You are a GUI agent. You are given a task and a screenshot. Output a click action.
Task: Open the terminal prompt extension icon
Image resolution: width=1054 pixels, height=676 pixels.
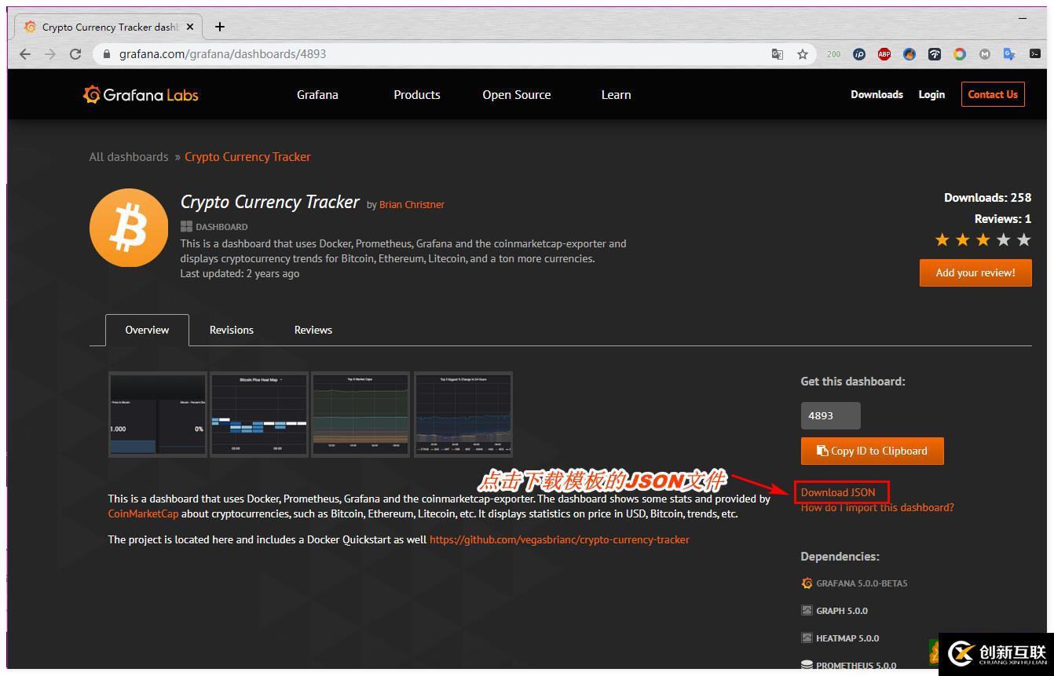click(x=1035, y=54)
